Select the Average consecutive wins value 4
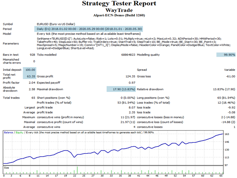Screen dimensions: 237x178 [x=134, y=127]
